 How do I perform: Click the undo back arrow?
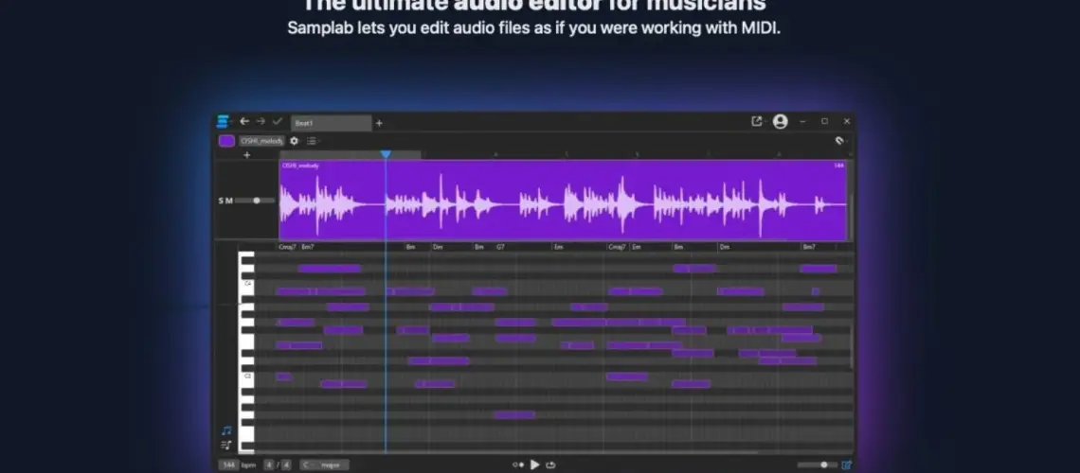(243, 122)
